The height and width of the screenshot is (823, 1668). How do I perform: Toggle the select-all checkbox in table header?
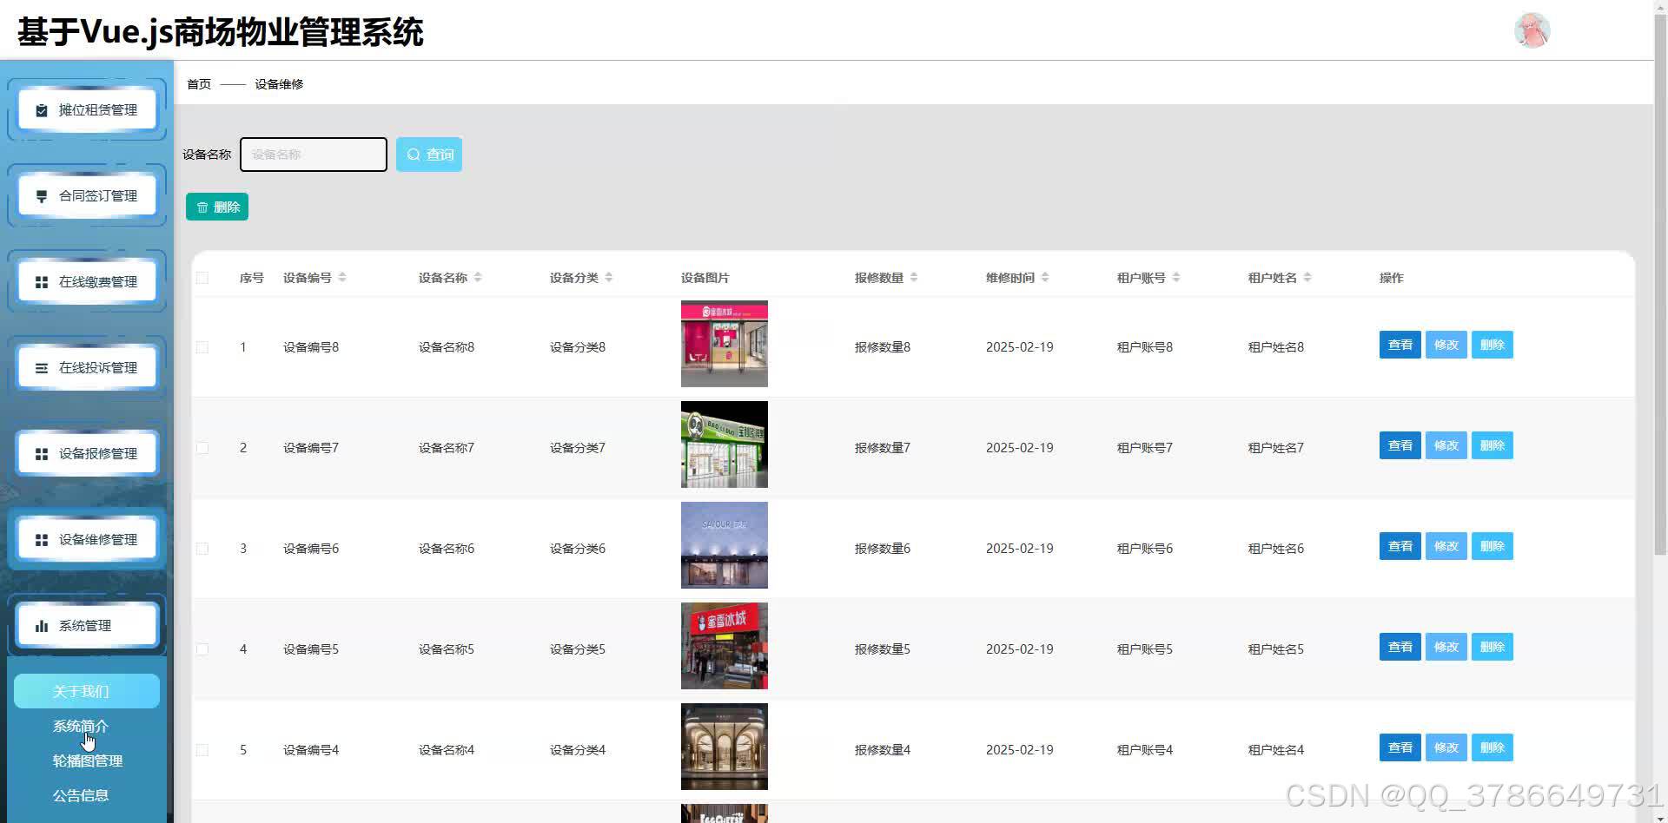pos(202,278)
